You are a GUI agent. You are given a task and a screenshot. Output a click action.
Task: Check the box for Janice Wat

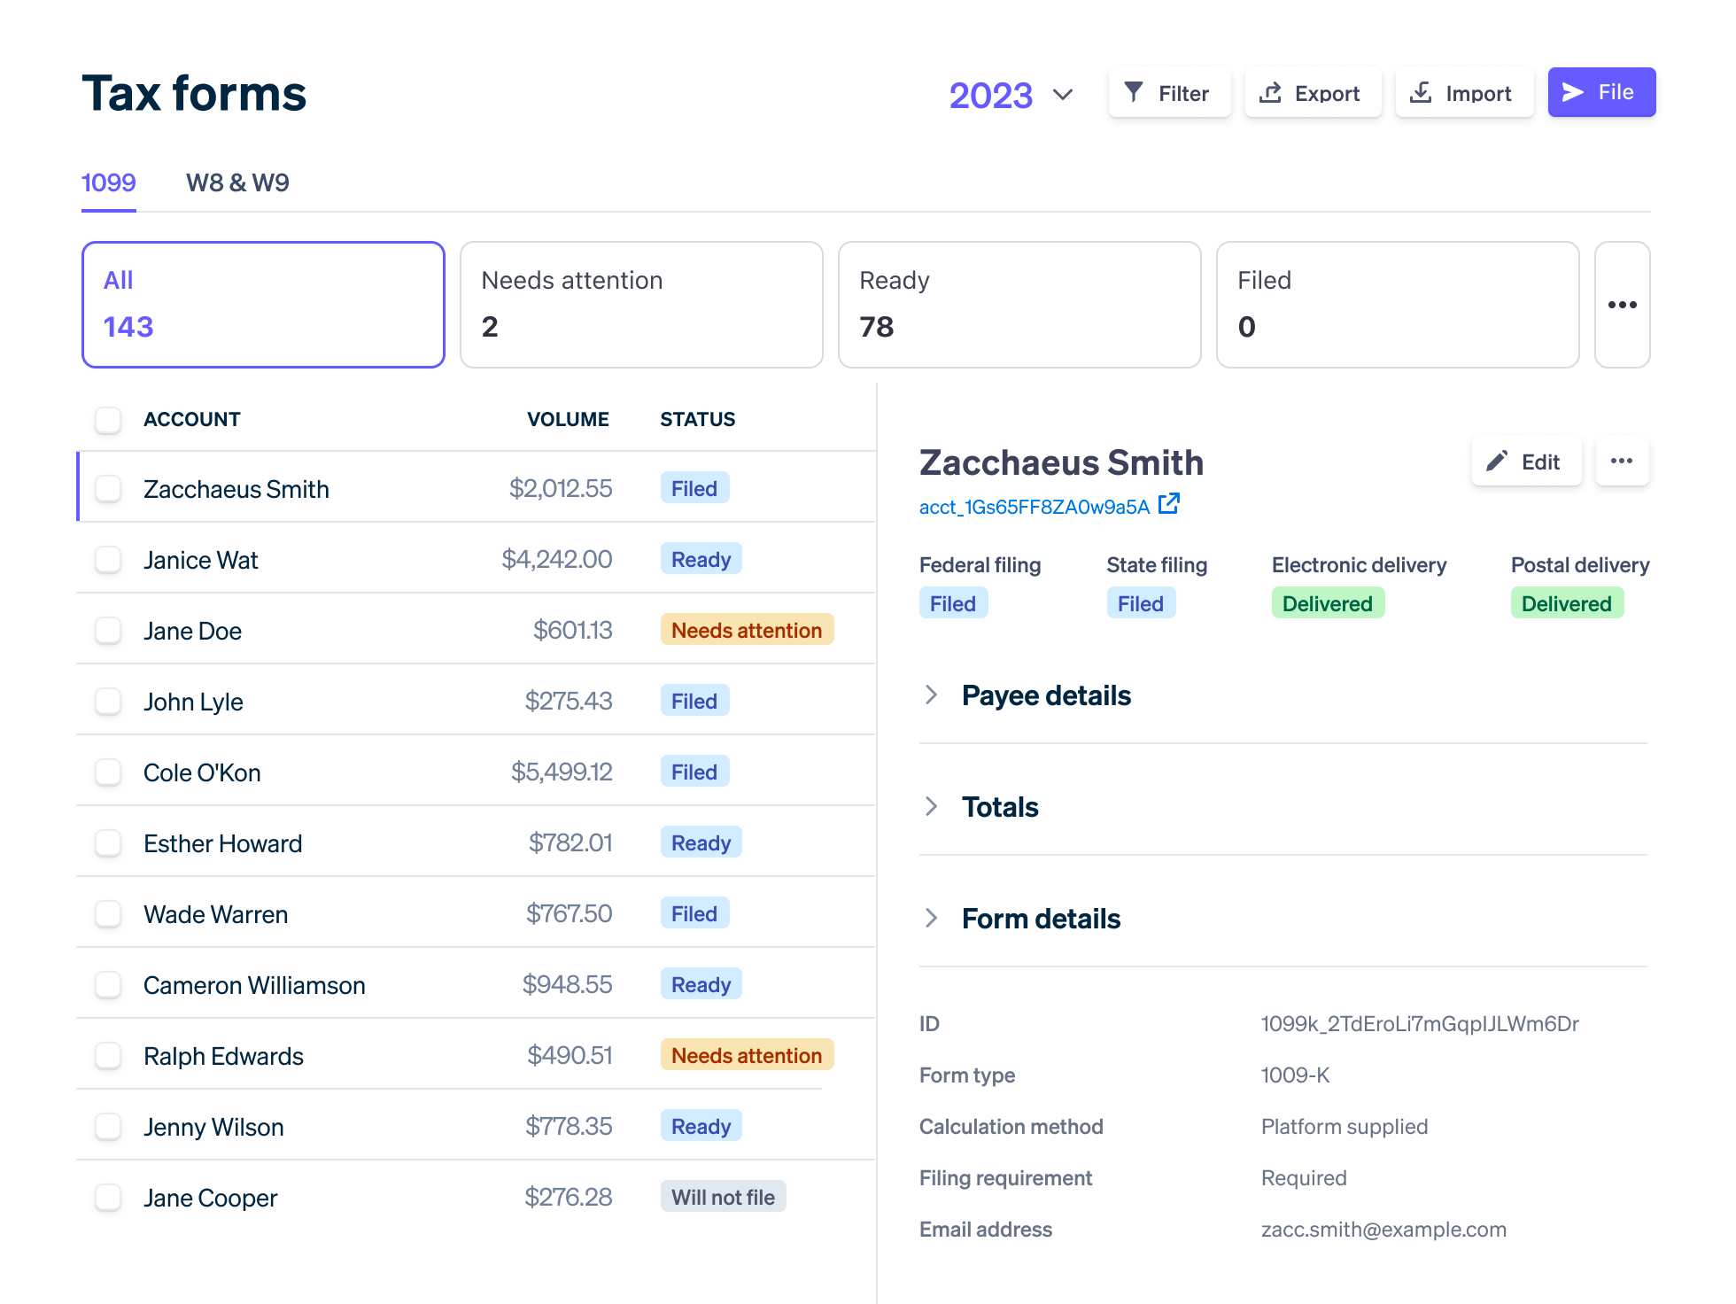pos(108,559)
